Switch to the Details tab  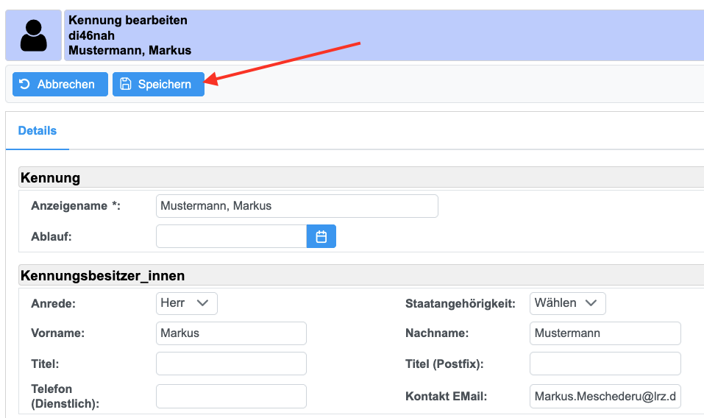tap(38, 130)
